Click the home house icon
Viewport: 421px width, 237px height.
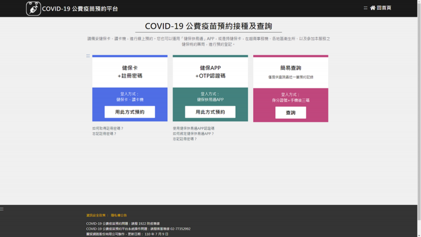(373, 8)
